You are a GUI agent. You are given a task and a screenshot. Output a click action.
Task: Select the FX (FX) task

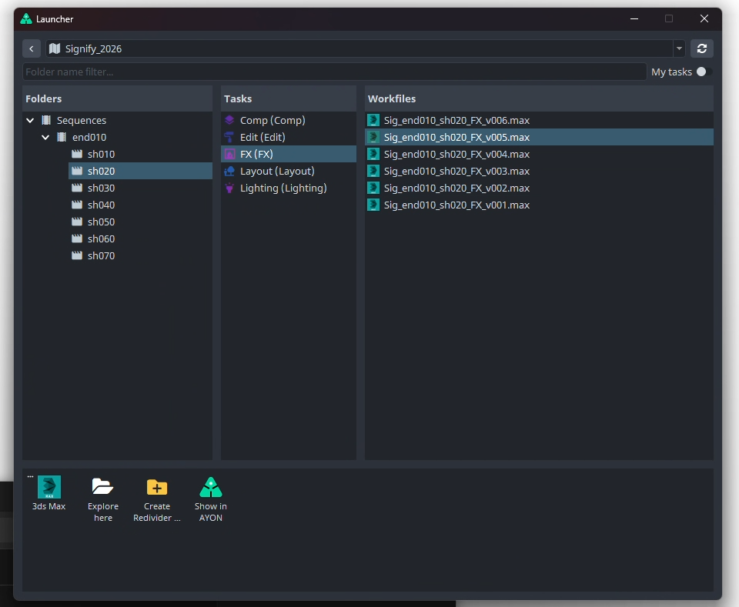pos(289,154)
